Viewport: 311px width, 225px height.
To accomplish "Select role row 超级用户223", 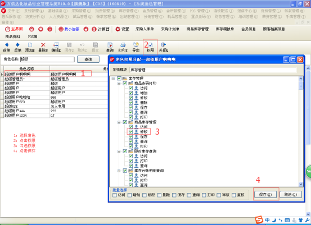I will (54, 102).
